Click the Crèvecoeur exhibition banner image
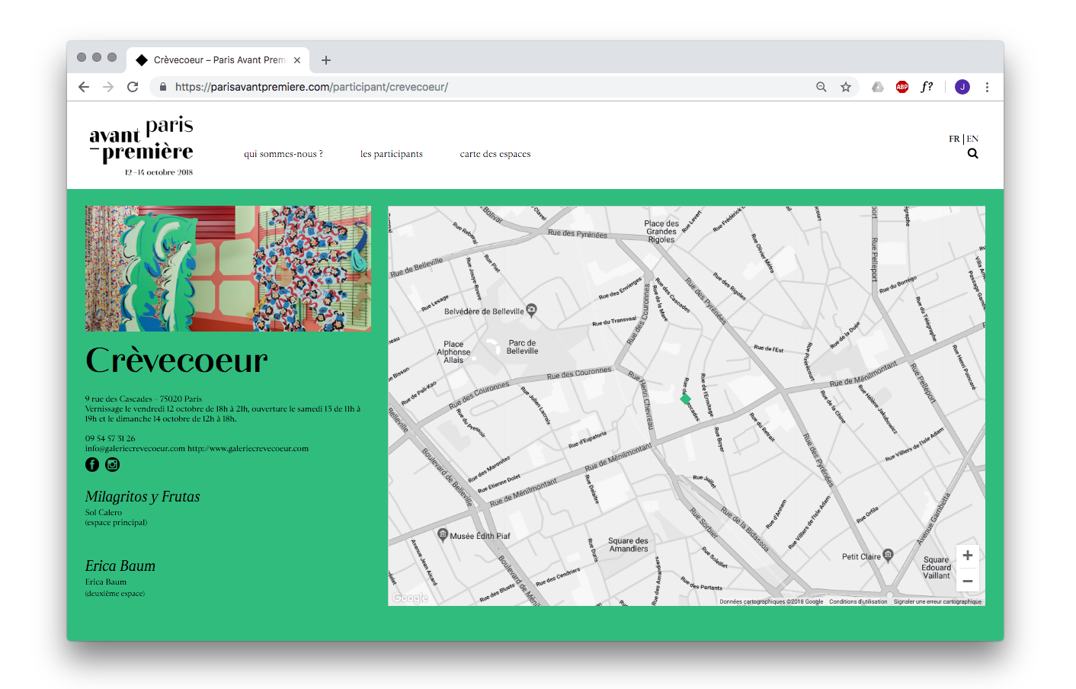Screen dimensions: 1076x689 click(228, 268)
